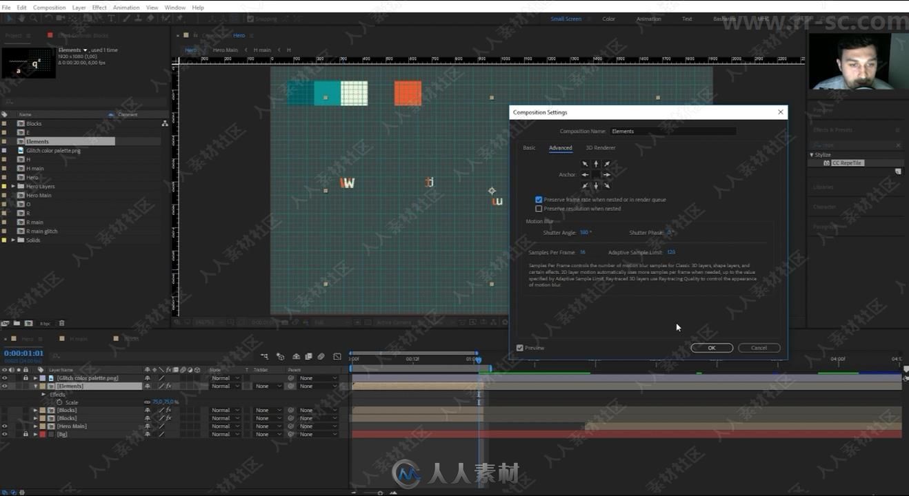Click the Composition Name field
This screenshot has height=496, width=909.
[x=672, y=131]
